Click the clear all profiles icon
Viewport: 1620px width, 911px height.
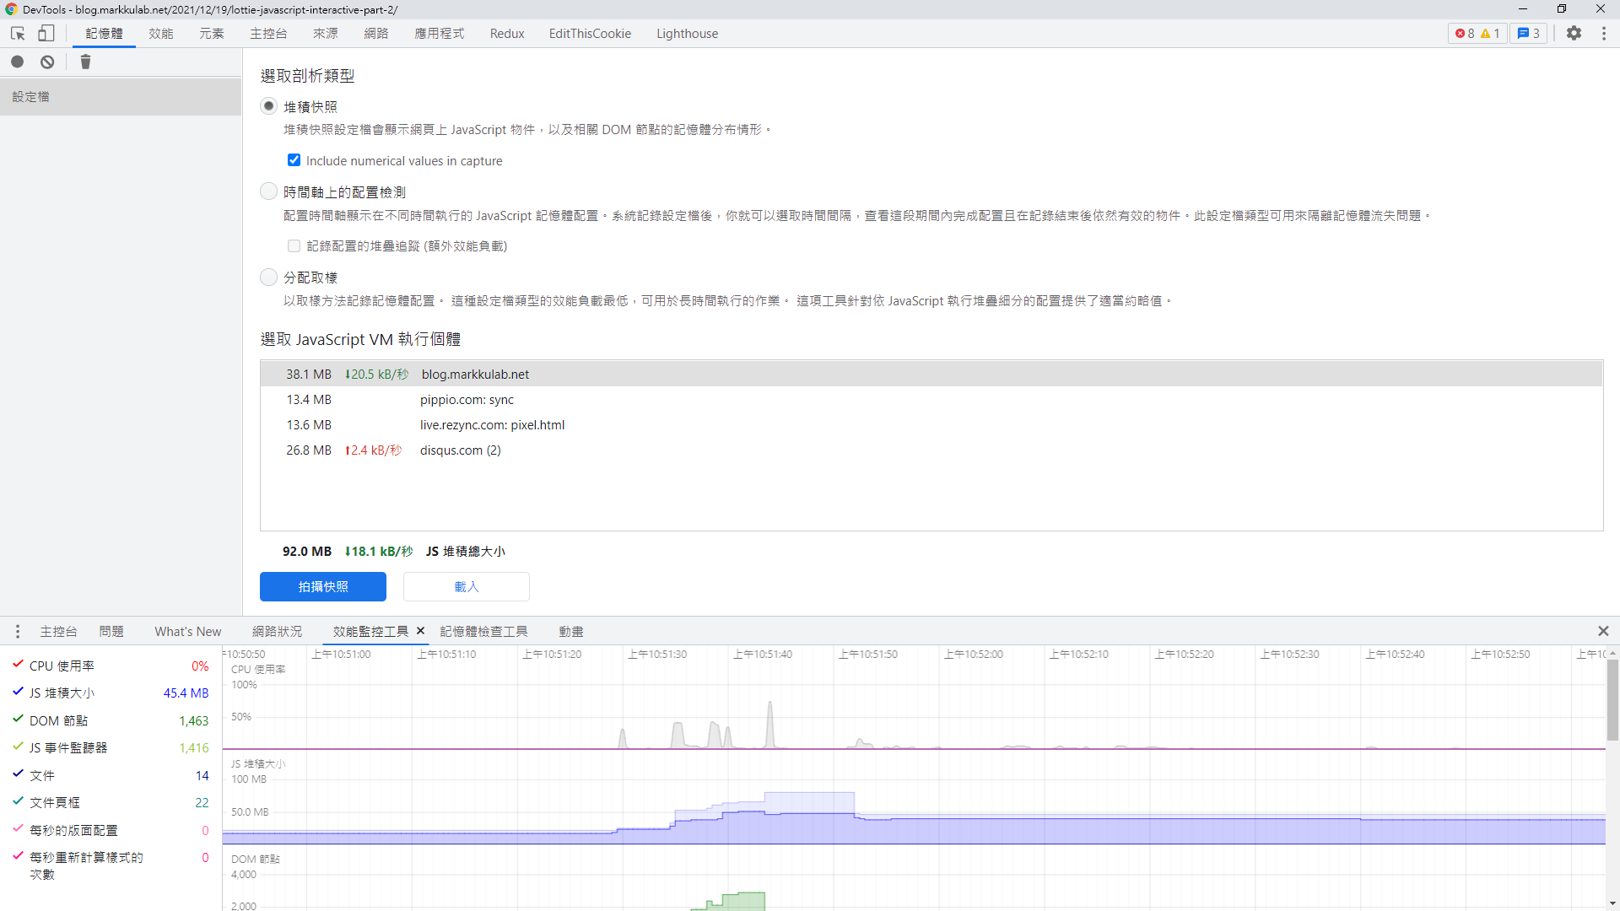pos(48,62)
